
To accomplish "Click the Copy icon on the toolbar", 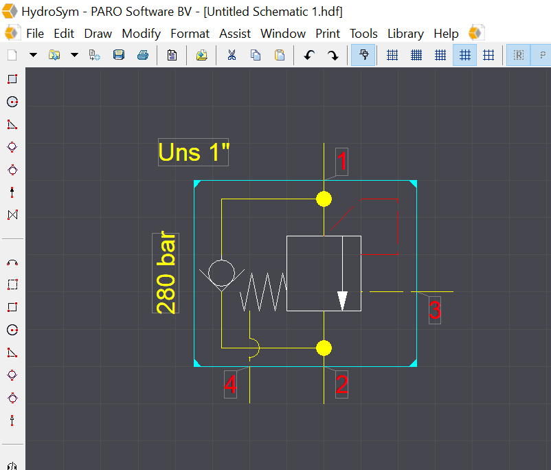I will (x=256, y=55).
